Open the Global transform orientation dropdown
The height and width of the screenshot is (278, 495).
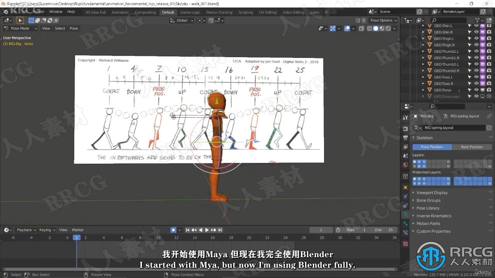click(x=182, y=20)
